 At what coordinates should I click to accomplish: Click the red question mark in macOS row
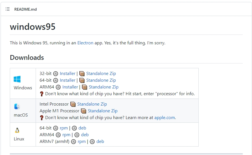pos(42,118)
